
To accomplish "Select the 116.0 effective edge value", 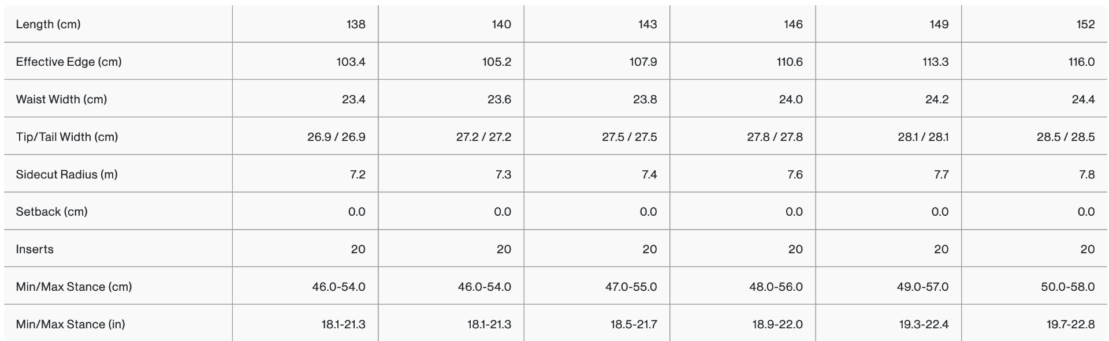I will 1081,62.
